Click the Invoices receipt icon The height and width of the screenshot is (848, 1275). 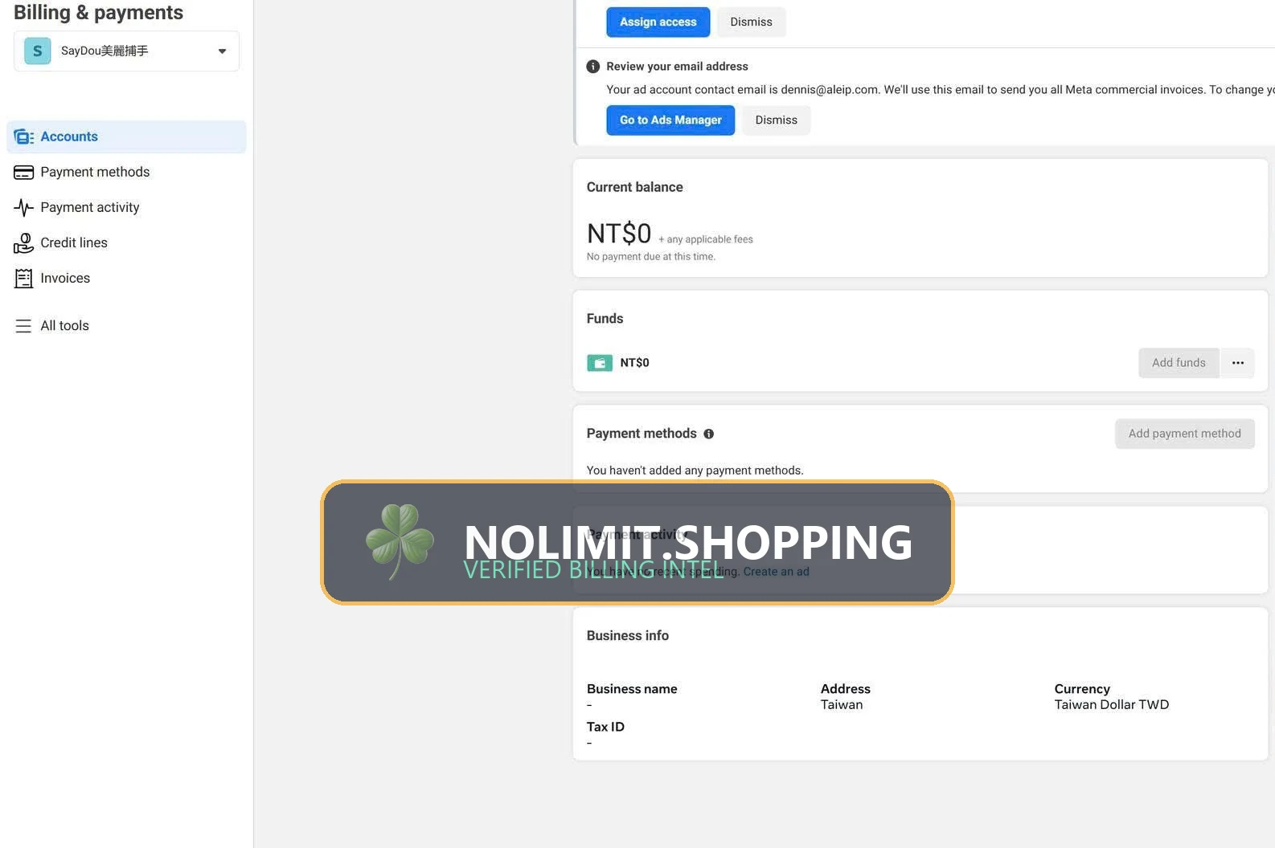23,279
